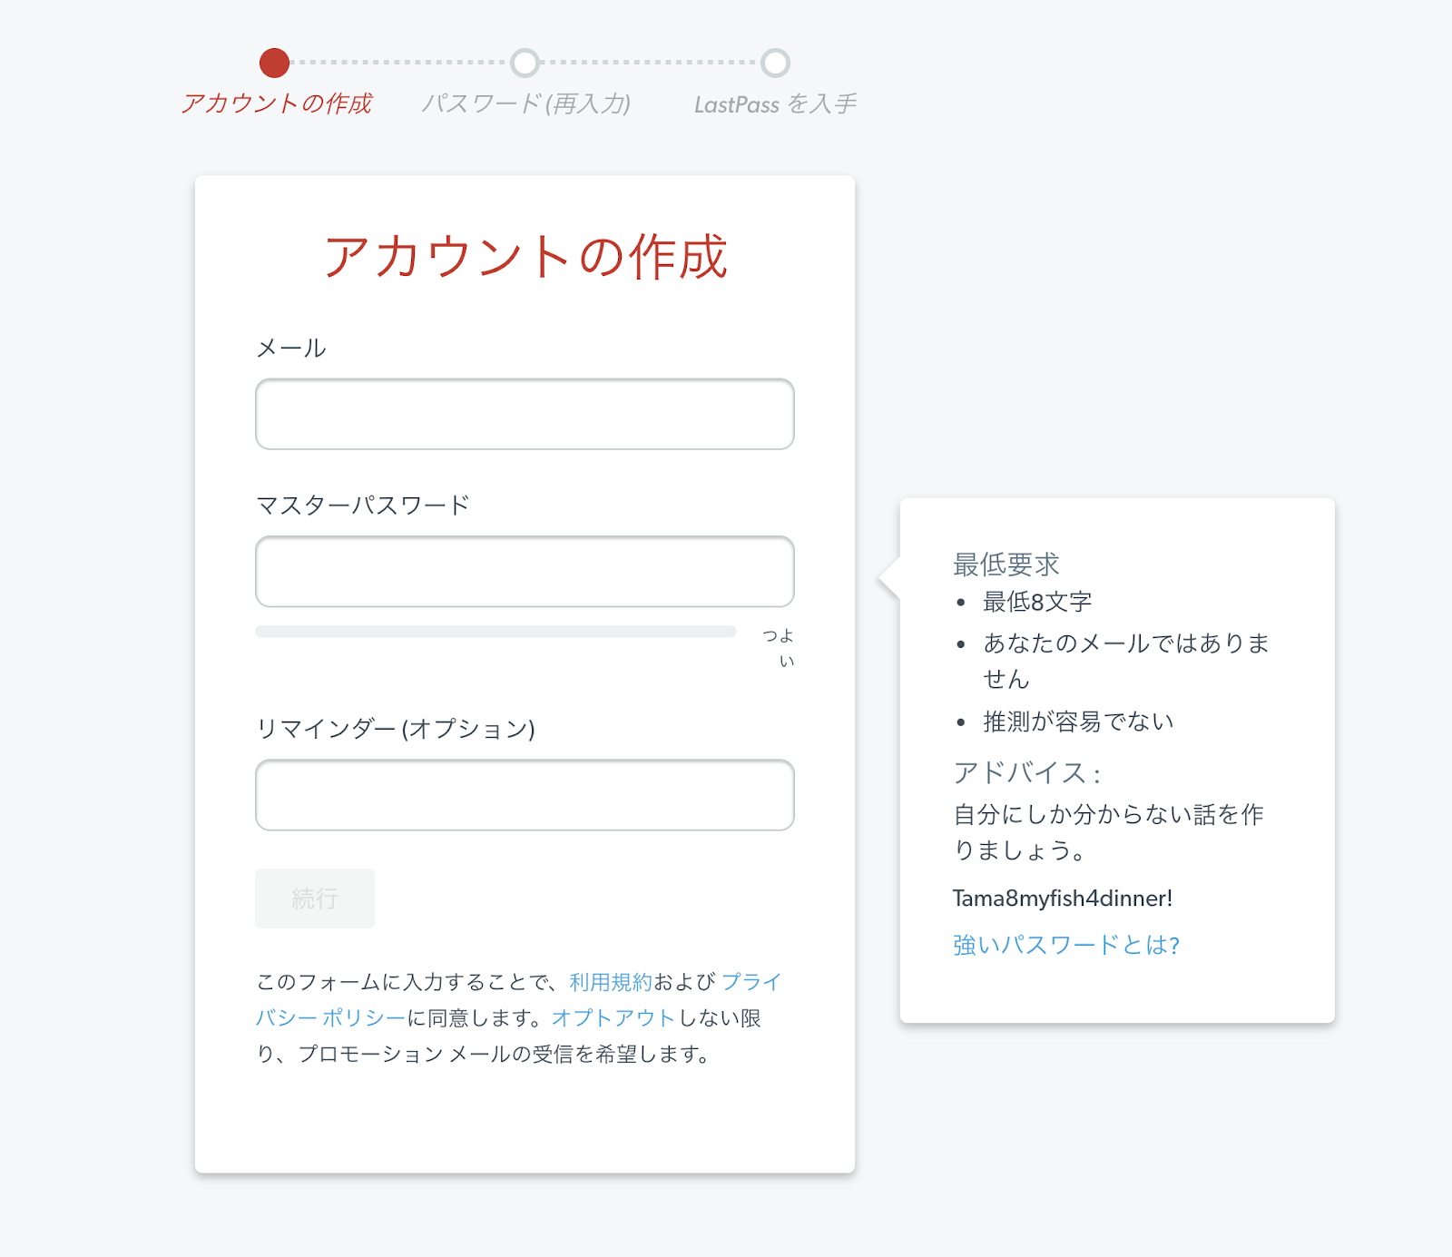Click the リマインダー (オプション) field label
The image size is (1452, 1257).
[x=396, y=729]
